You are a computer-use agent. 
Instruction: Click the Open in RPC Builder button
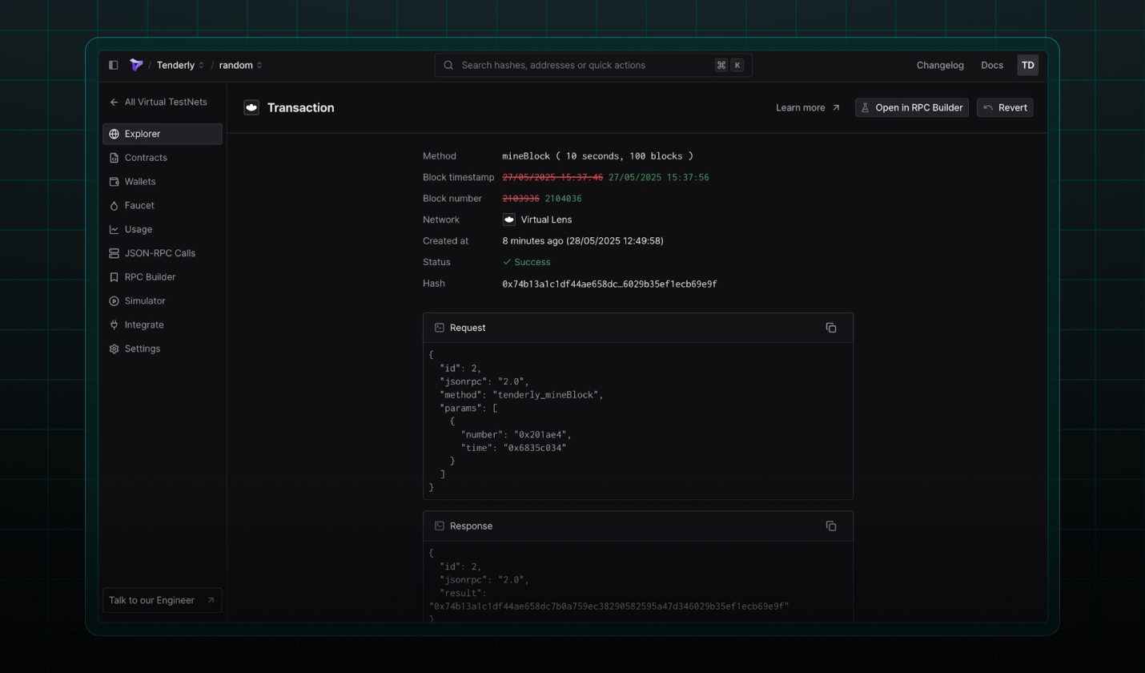coord(911,107)
